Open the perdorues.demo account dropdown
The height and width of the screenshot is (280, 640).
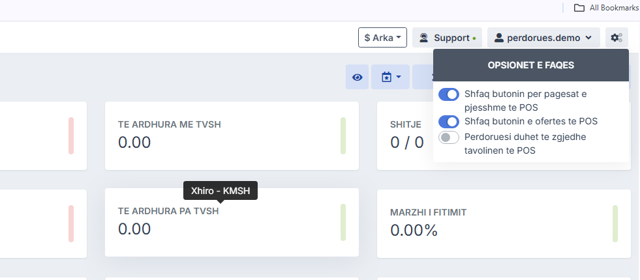[543, 38]
